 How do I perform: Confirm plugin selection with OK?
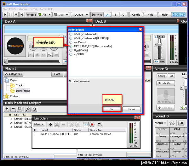click(x=112, y=109)
